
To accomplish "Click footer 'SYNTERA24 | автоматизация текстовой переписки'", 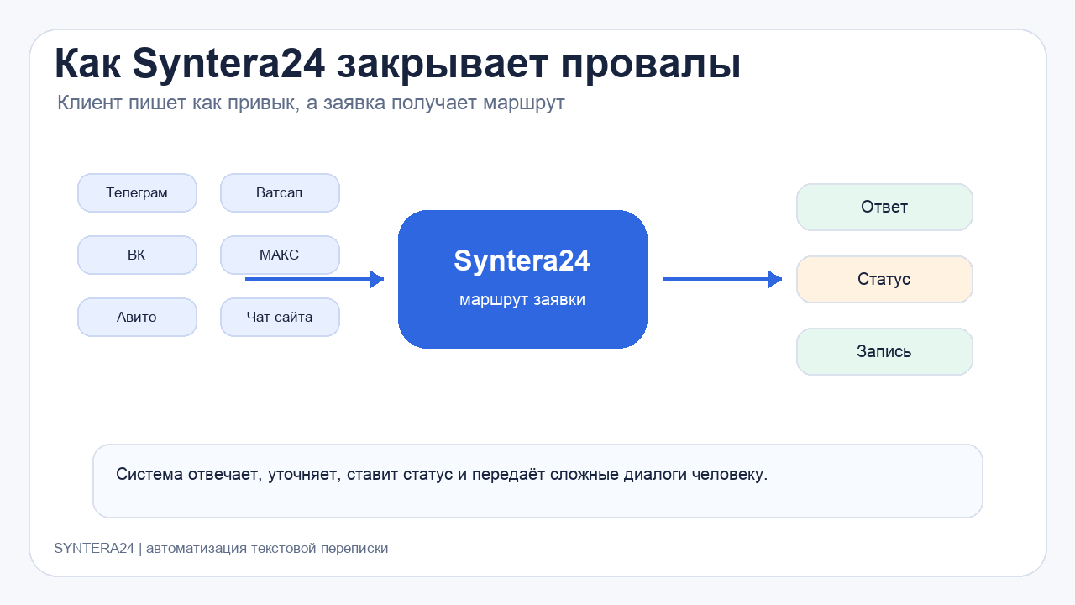I will [221, 548].
